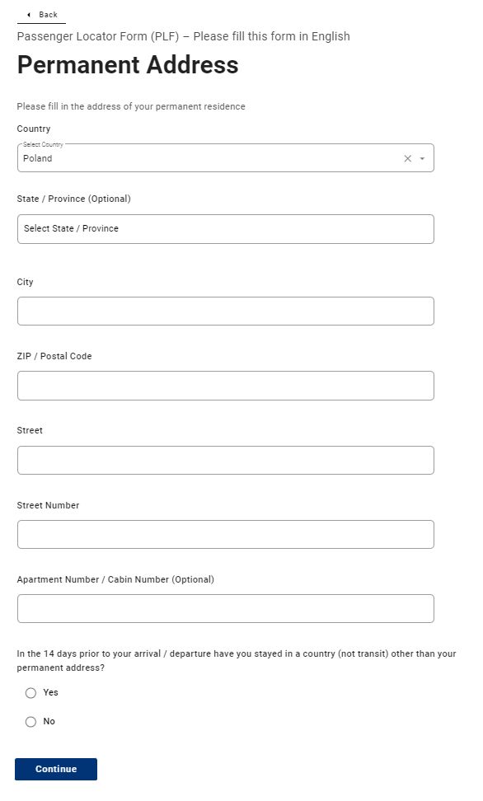The height and width of the screenshot is (801, 483).
Task: Clear the Poland selection using the X icon
Action: pos(406,158)
